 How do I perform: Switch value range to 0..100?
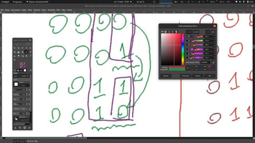coord(189,32)
